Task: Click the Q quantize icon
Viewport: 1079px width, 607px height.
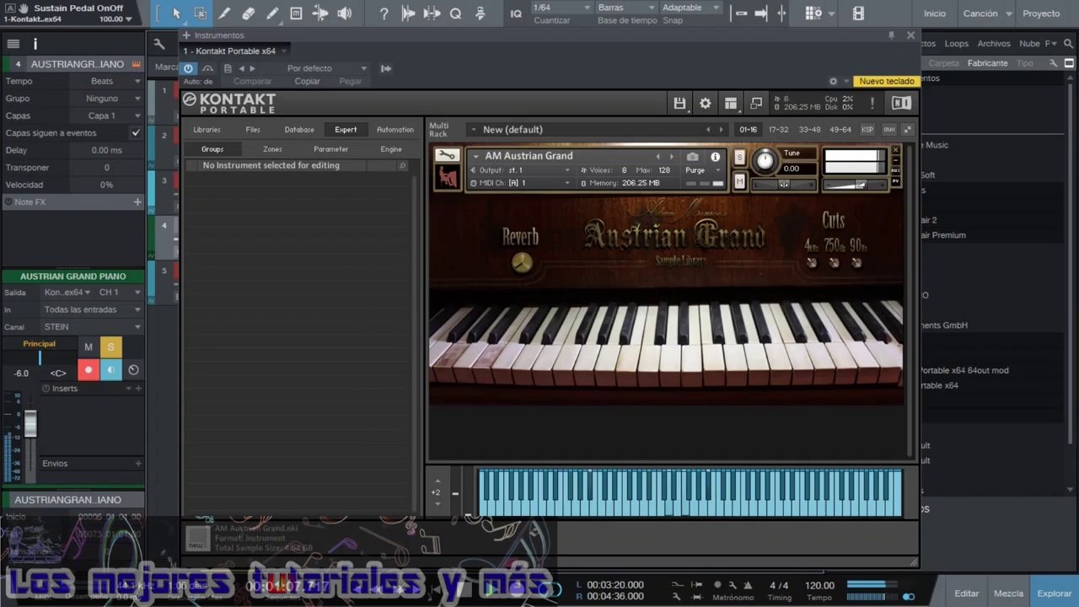Action: [x=456, y=13]
